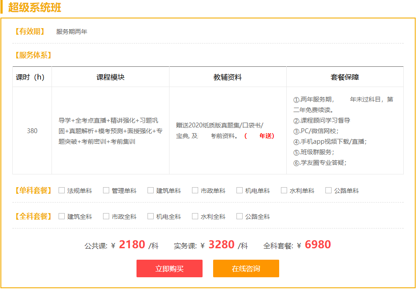Tick the 建筑单科 checkbox
The image size is (417, 290).
tap(151, 190)
